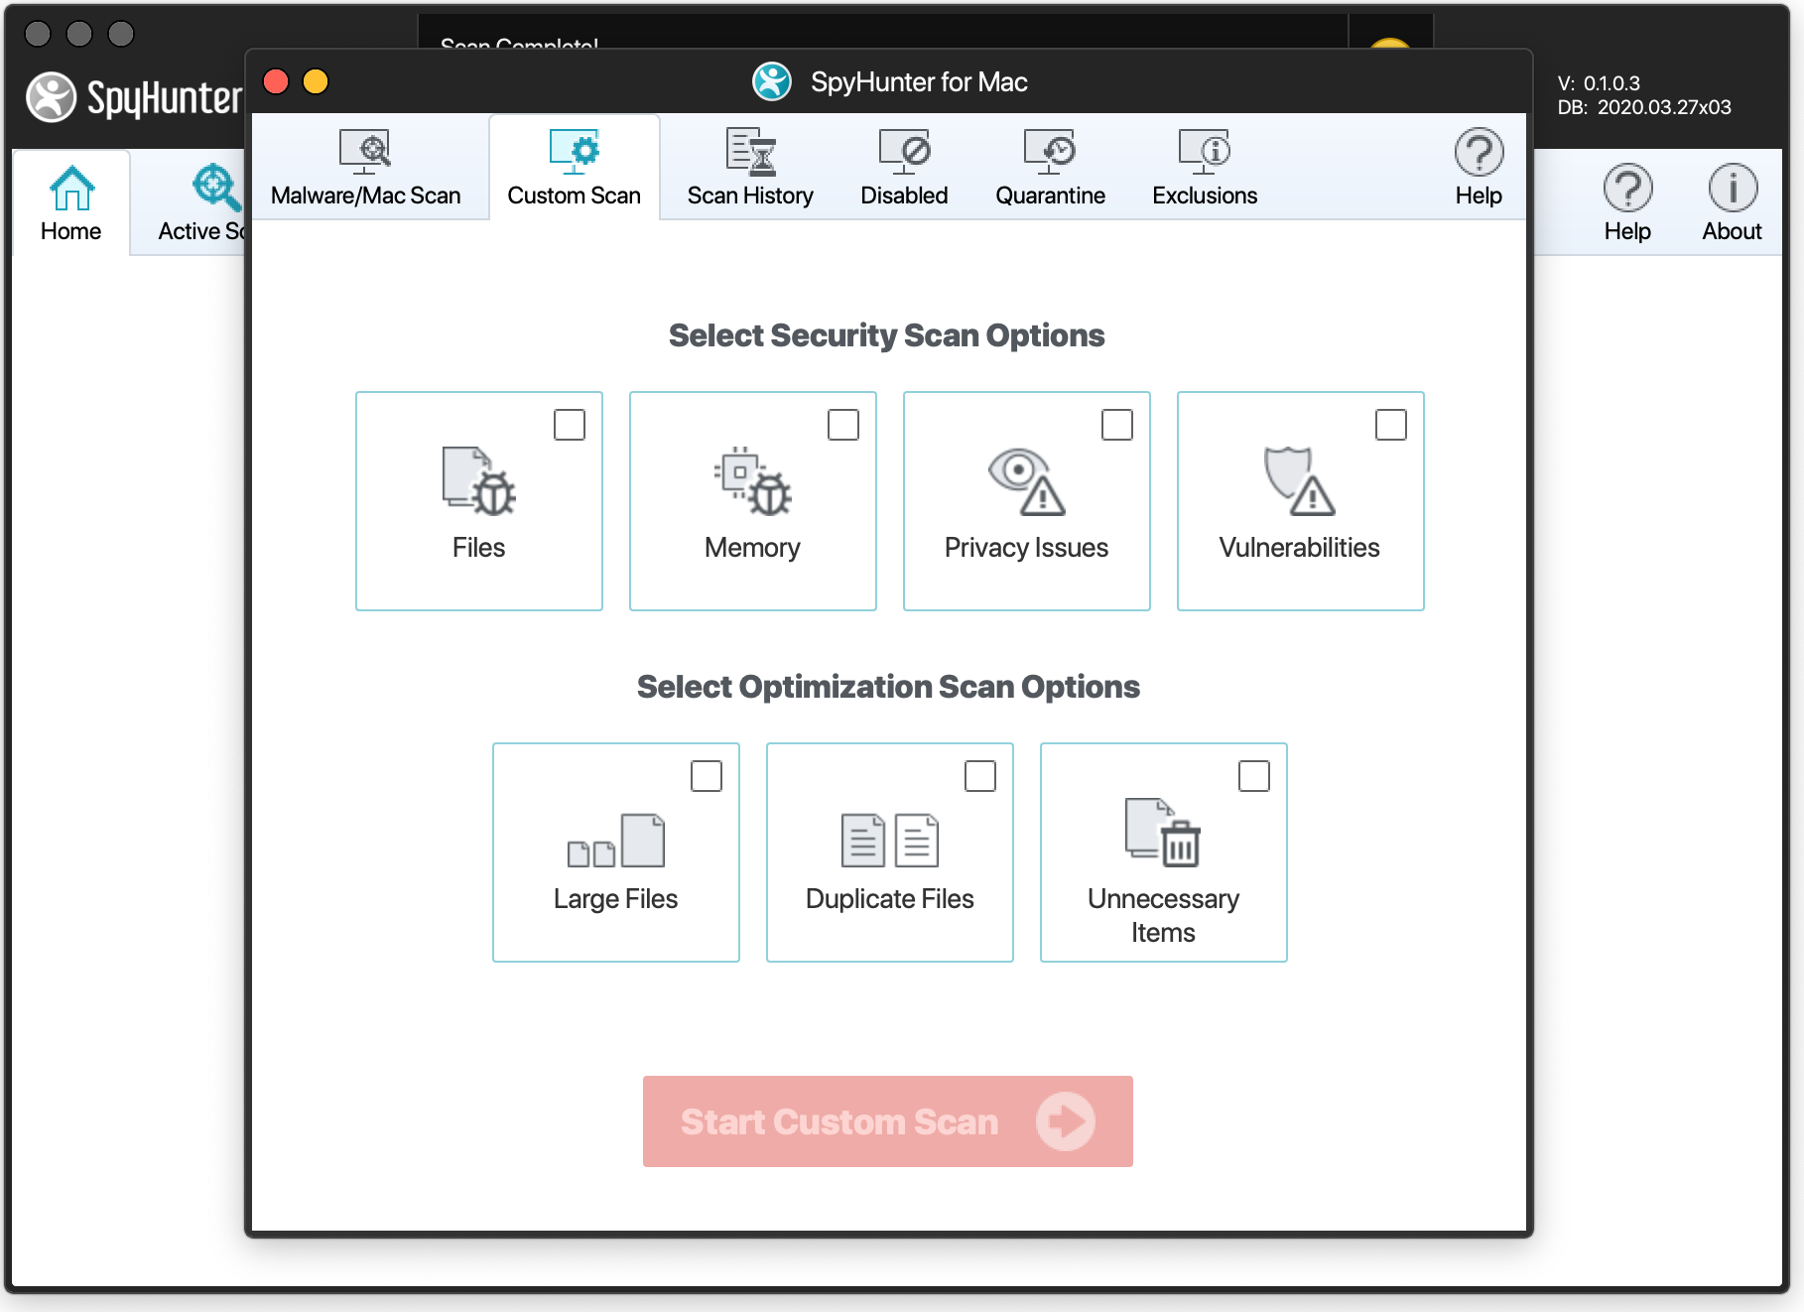Open Help icon in front window toolbar
1804x1312 pixels.
click(x=1479, y=152)
